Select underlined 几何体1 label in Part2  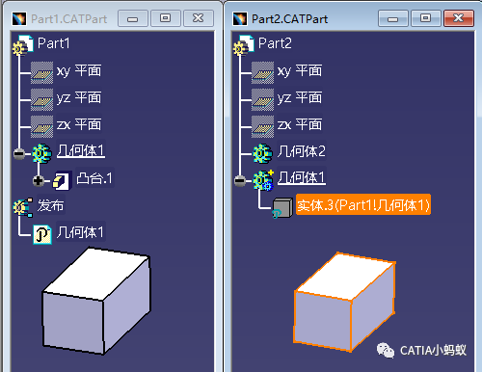[x=302, y=177]
